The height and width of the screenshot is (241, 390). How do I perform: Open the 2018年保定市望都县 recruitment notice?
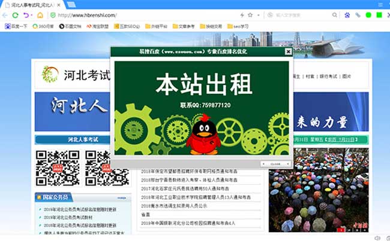pos(189,171)
